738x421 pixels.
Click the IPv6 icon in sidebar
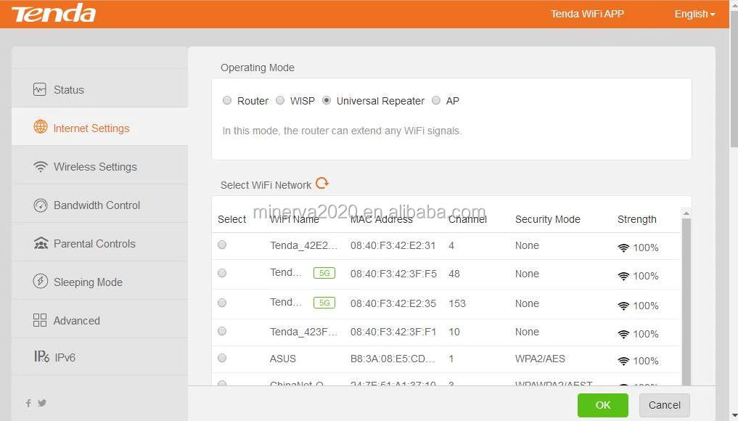(41, 356)
